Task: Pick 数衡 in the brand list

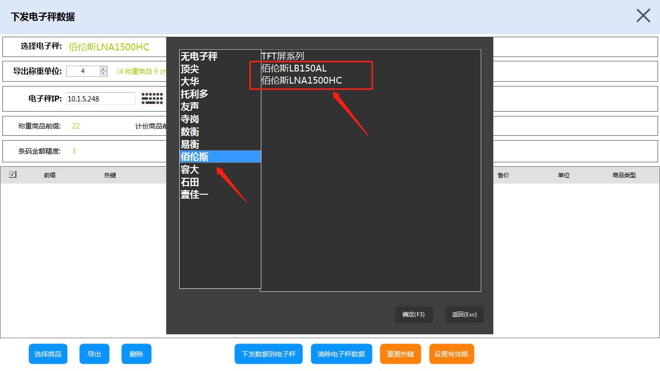Action: point(220,132)
